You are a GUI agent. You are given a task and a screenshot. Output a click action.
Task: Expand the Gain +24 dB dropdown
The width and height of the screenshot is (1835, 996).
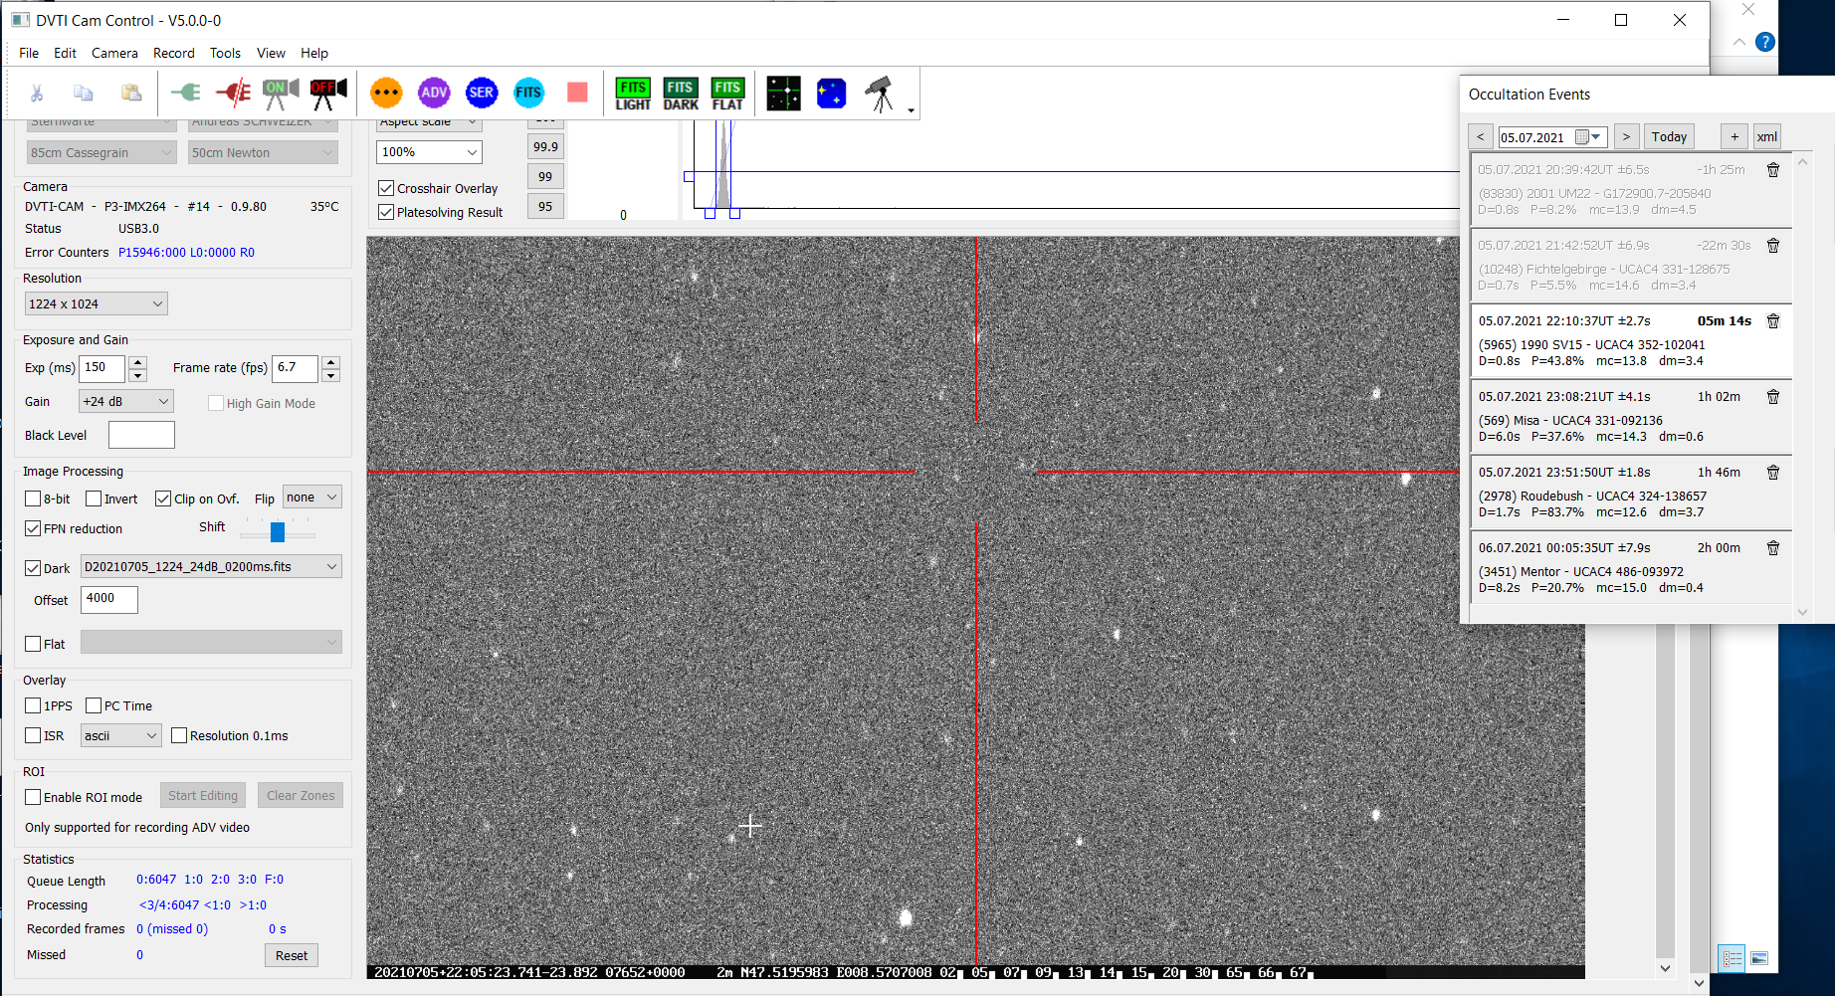click(126, 401)
